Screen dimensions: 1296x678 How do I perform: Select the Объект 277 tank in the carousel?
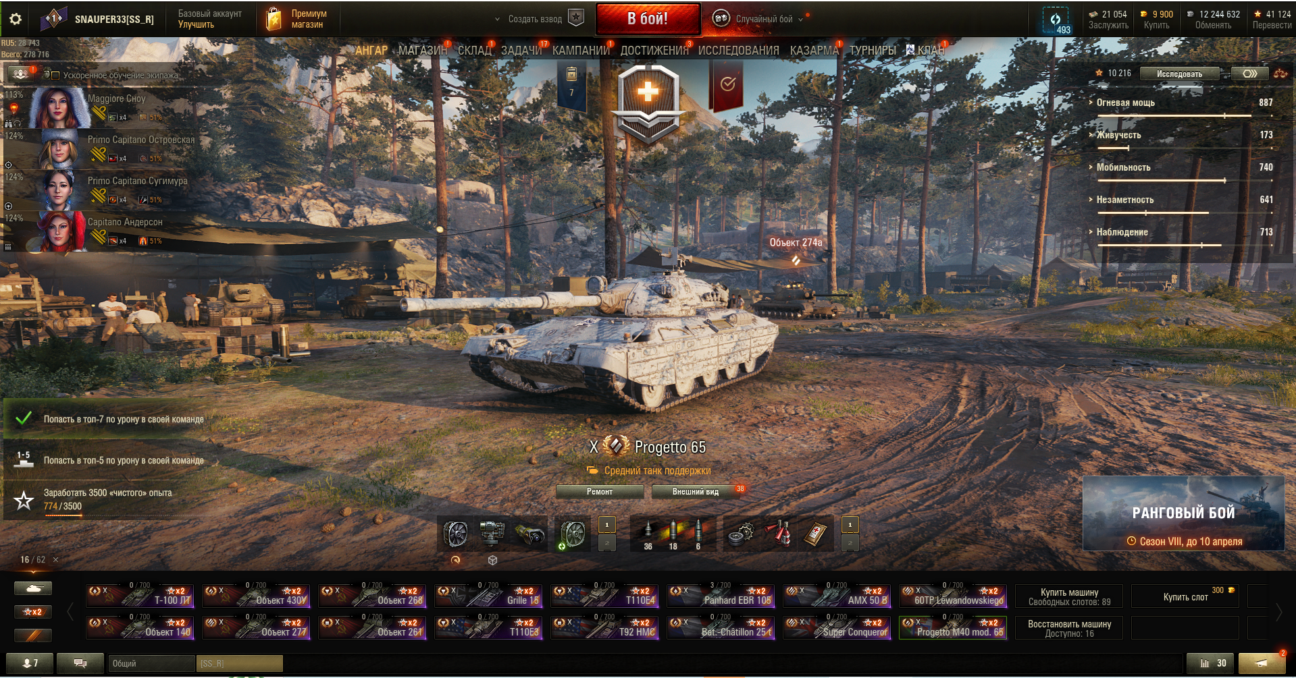coord(257,628)
